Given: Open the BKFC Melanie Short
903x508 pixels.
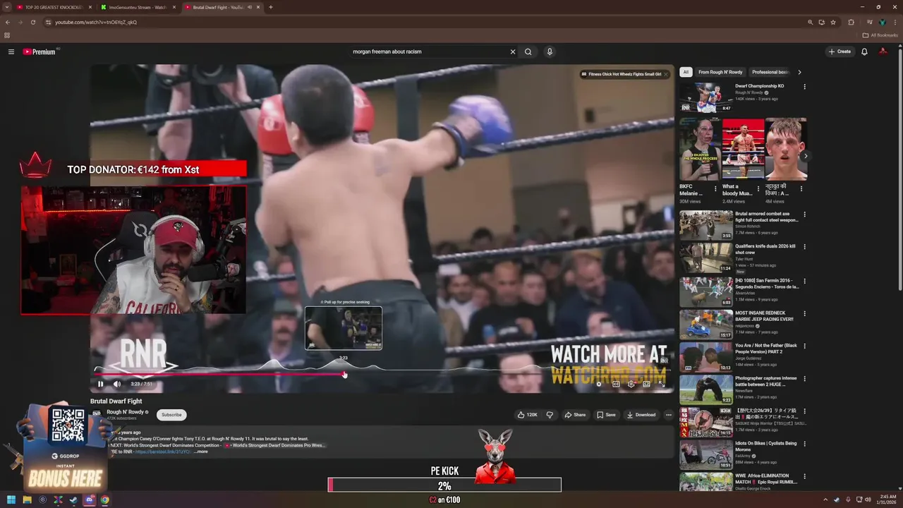Looking at the screenshot, I should 699,149.
